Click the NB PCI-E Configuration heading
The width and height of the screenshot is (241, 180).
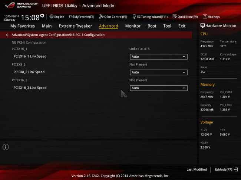point(29,43)
